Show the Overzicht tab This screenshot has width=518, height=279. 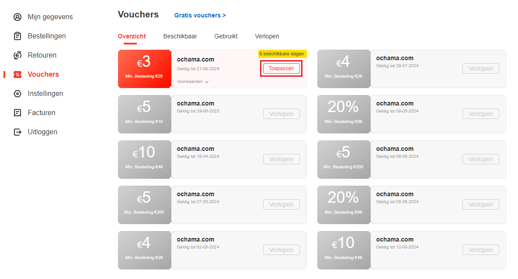[132, 37]
